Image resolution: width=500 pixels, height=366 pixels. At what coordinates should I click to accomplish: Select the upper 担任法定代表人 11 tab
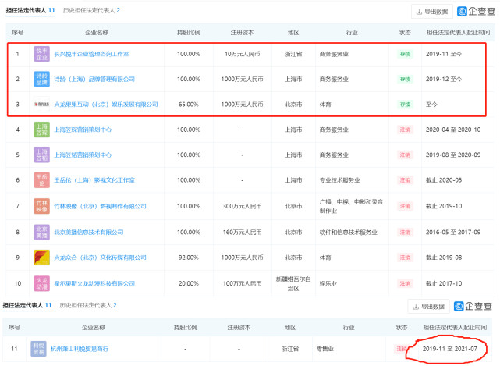tap(30, 10)
